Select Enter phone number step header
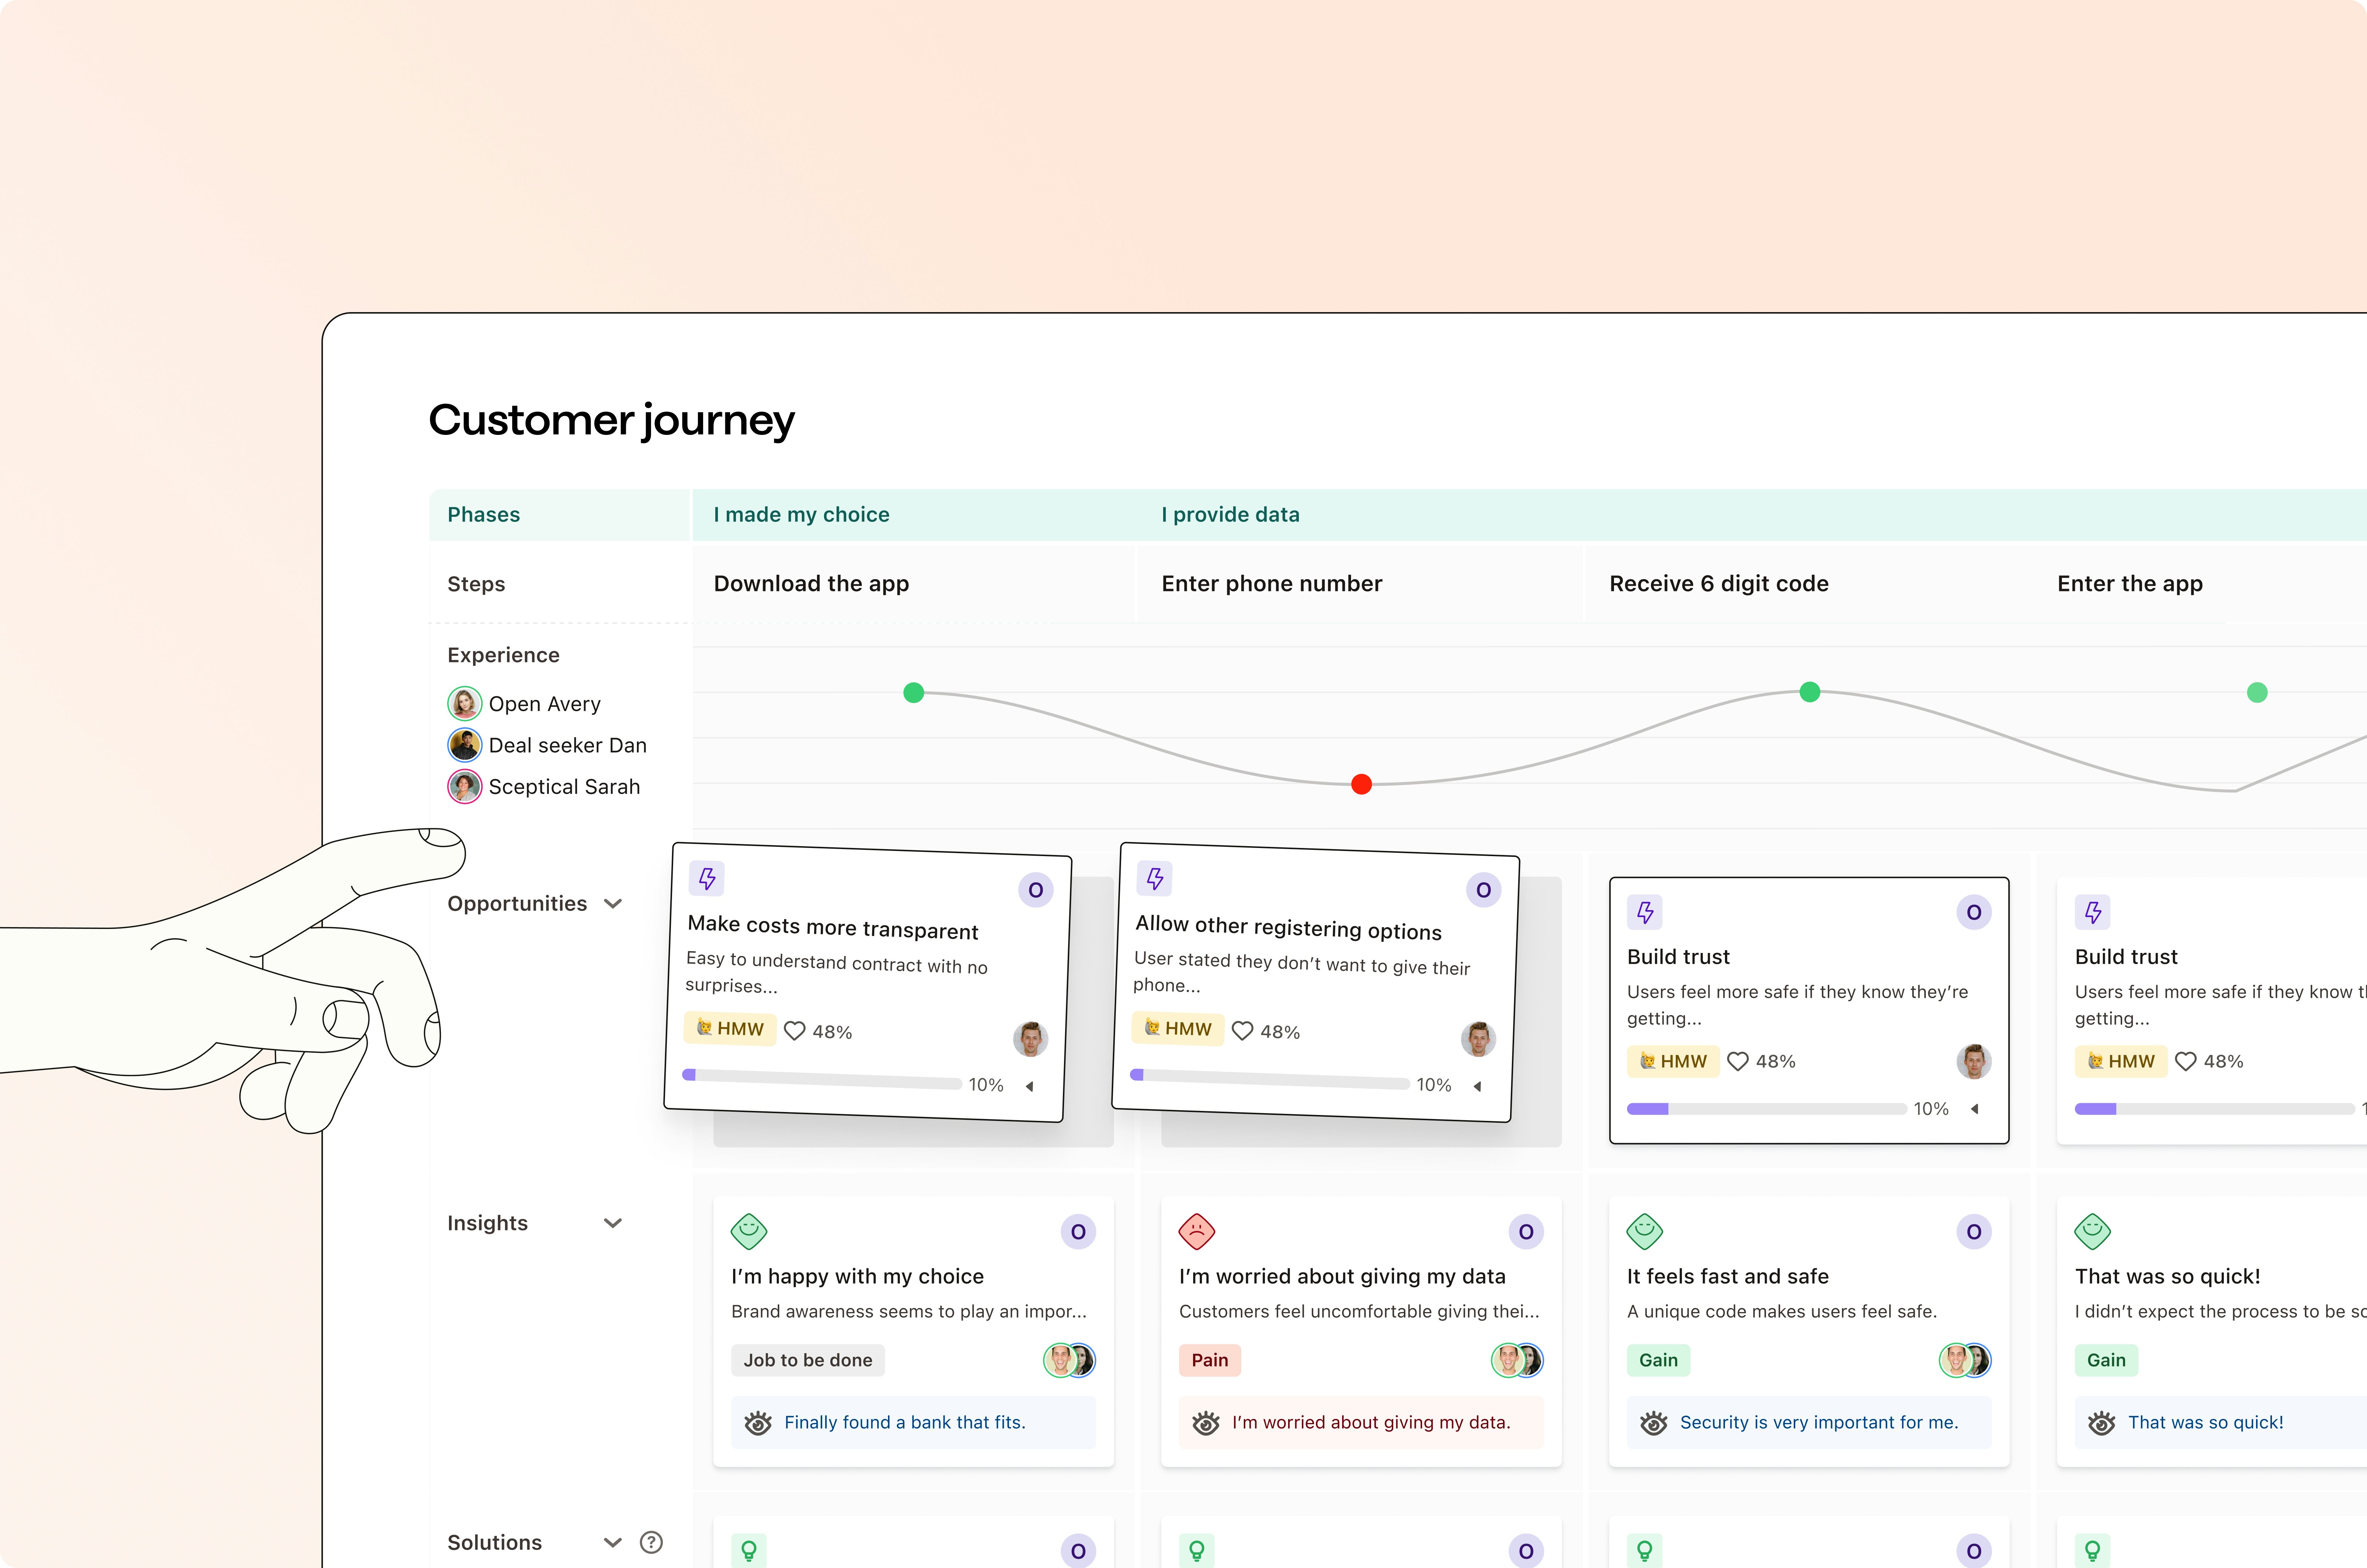 [x=1271, y=584]
